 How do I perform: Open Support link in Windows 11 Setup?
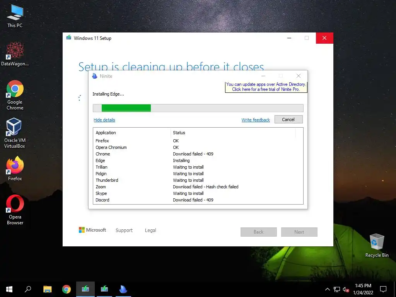point(124,230)
